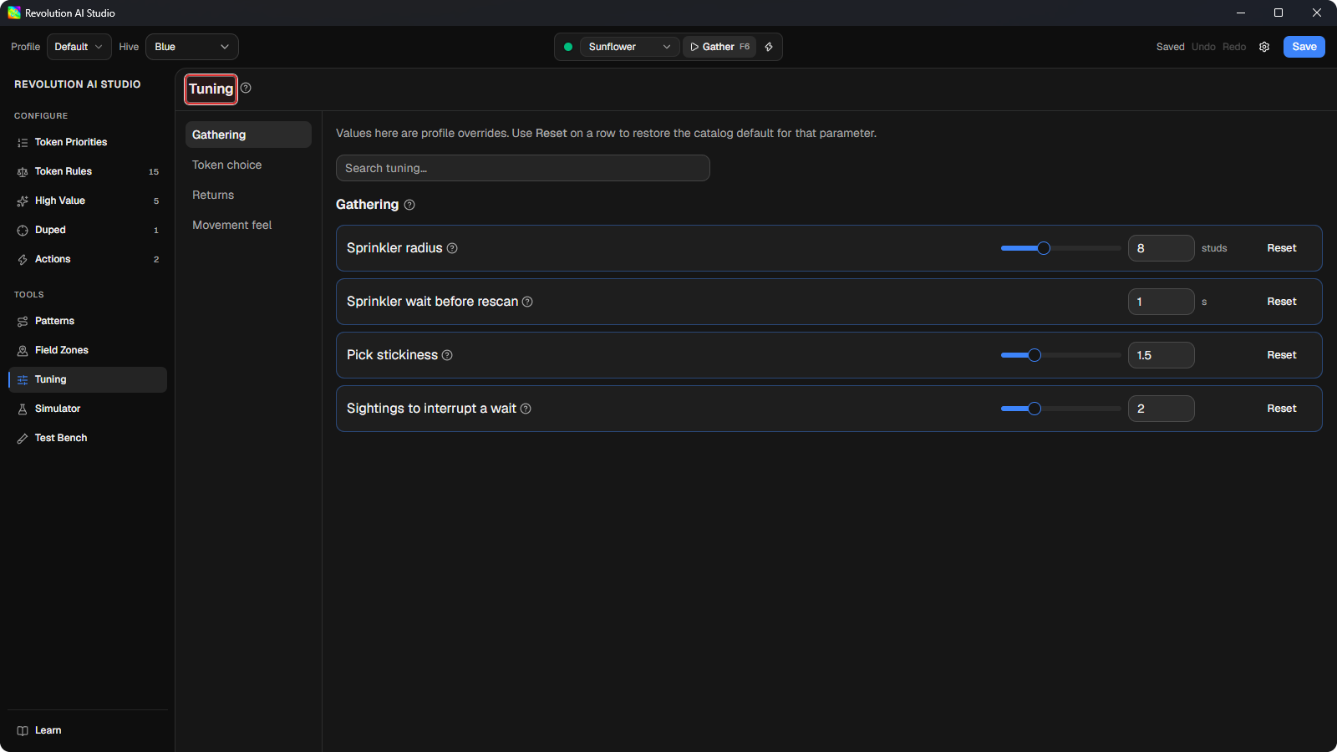
Task: Open the Duped sidebar section
Action: tap(88, 230)
